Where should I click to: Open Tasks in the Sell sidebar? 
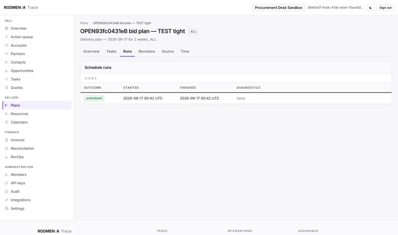[x=37, y=79]
